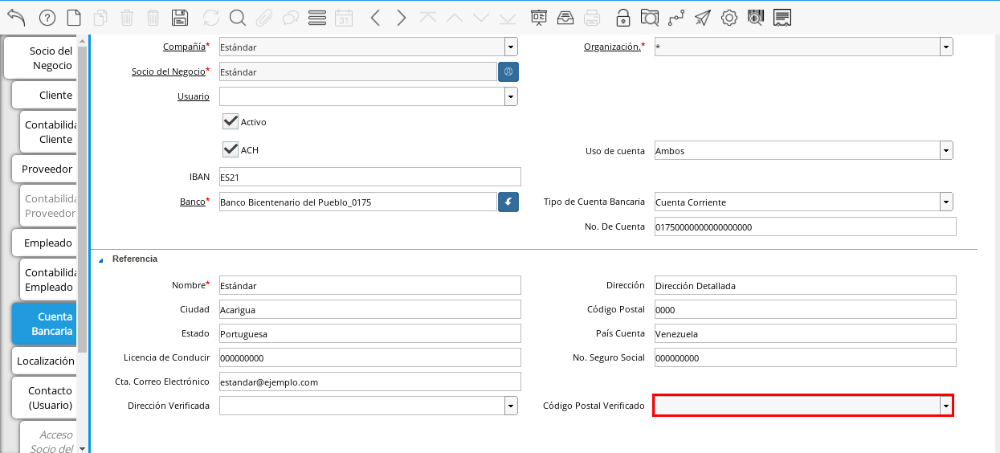Click the Socio del Negocio label link
1000x453 pixels.
click(168, 71)
